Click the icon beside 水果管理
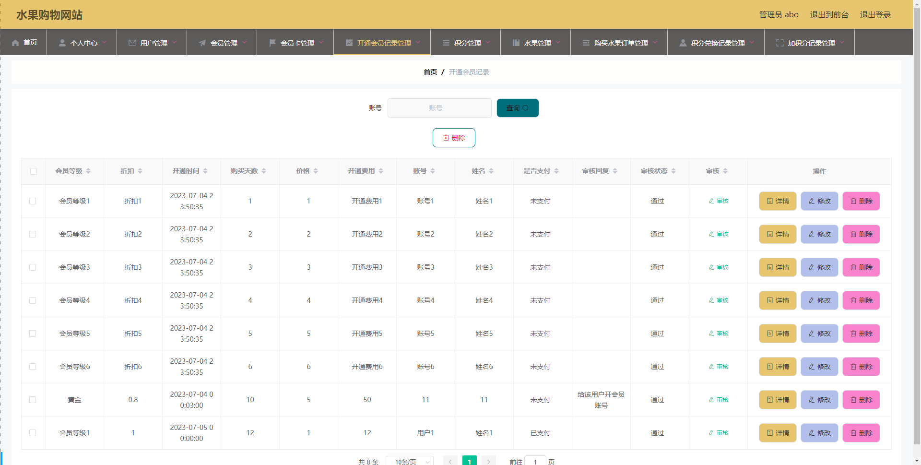The image size is (921, 465). (x=516, y=43)
